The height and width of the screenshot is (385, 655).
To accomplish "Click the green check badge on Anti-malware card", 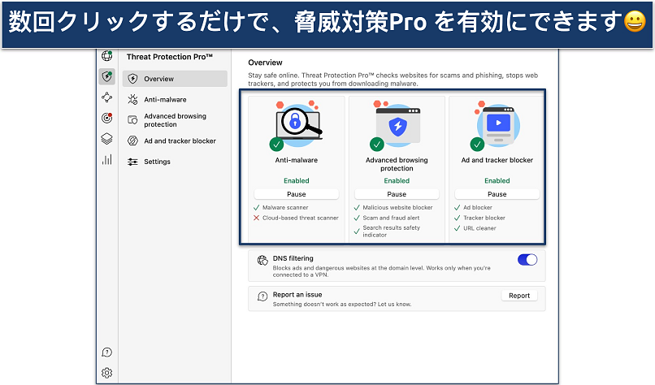I will tap(276, 145).
